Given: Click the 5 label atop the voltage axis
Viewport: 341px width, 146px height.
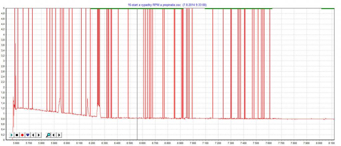Looking at the screenshot, I should click(3, 8).
